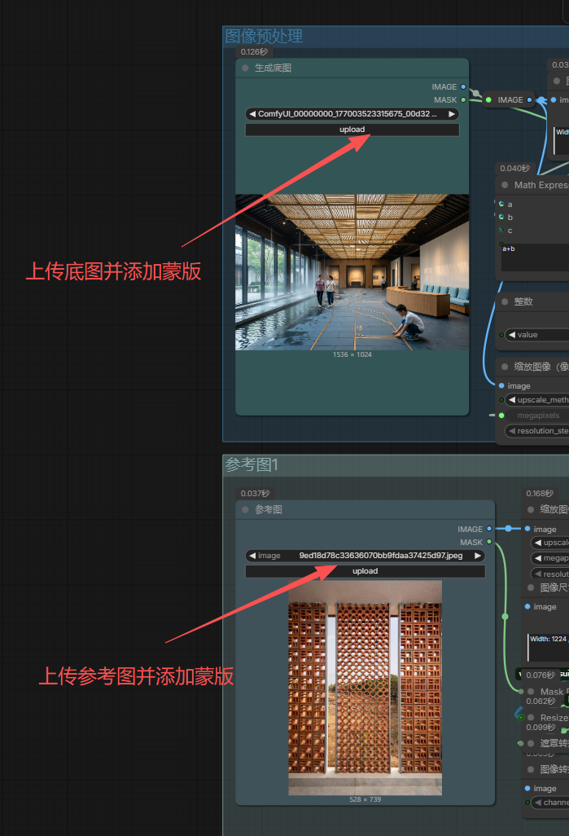Toggle collapse dot on Math Expression node
Viewport: 569px width, 836px height.
pos(505,185)
